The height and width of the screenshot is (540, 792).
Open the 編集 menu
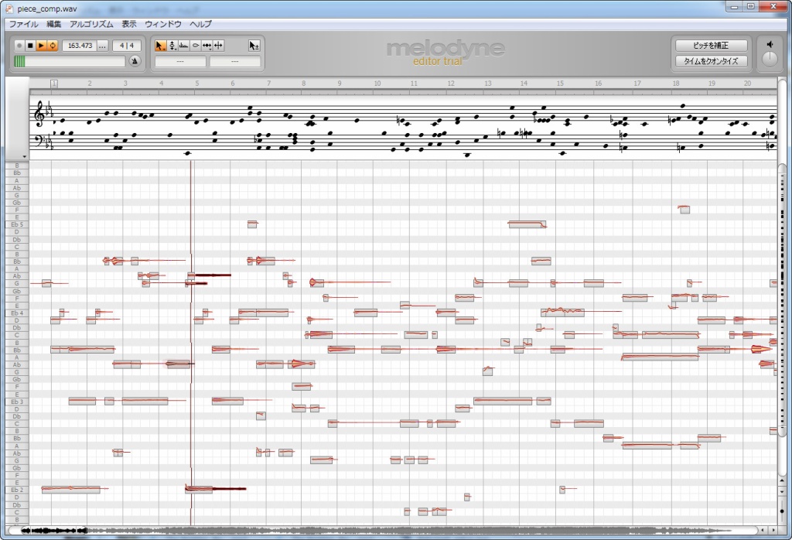click(53, 24)
